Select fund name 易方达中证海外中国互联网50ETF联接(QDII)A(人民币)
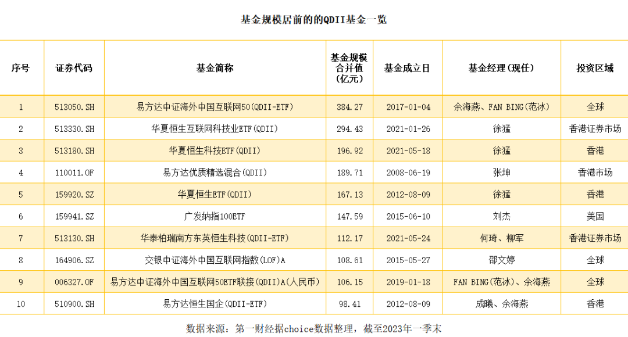Image resolution: width=628 pixels, height=337 pixels. click(215, 282)
